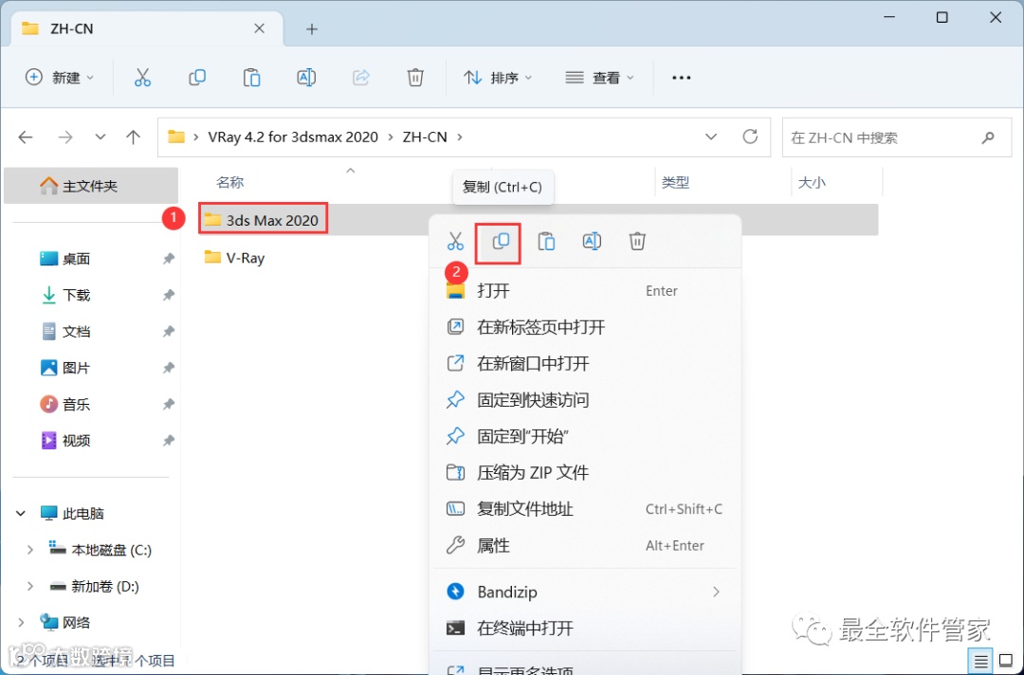Go forward with the right arrow
Viewport: 1024px width, 675px height.
pos(64,137)
